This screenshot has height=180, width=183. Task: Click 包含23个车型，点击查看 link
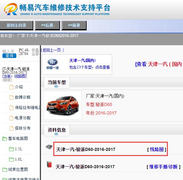[x=89, y=67]
